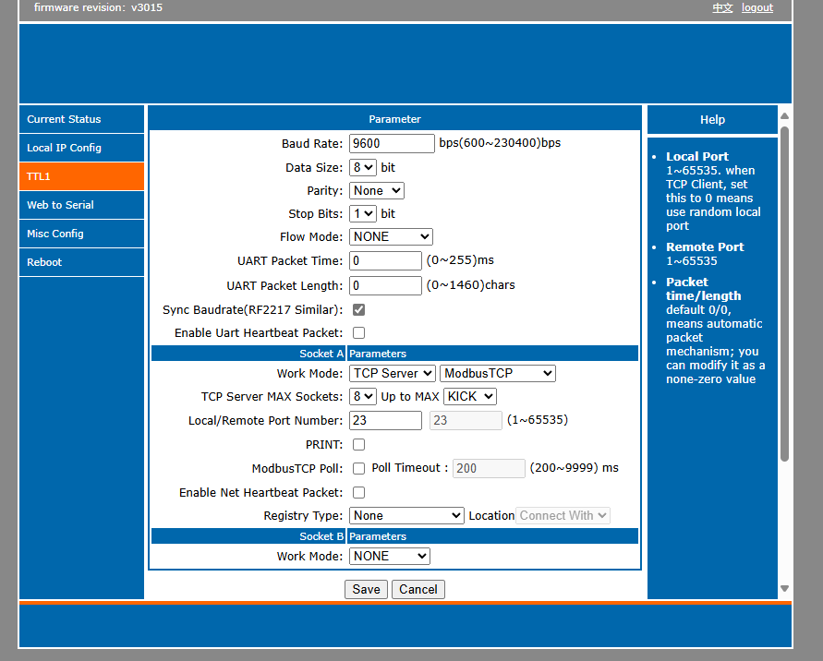Image resolution: width=823 pixels, height=661 pixels.
Task: Click the 'firmware revision: v3015' text
Action: pyautogui.click(x=98, y=8)
